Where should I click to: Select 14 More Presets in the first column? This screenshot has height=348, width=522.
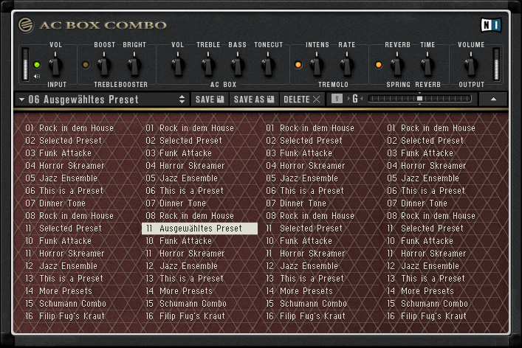58,291
